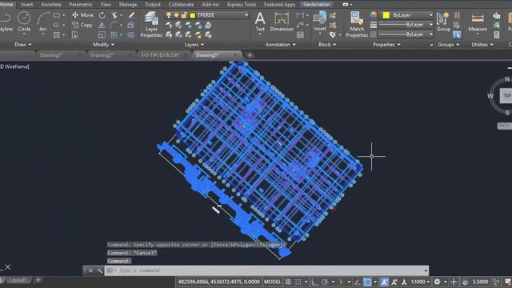Open the 1:1000 annotation scale dropdown
This screenshot has width=512, height=288.
pyautogui.click(x=420, y=282)
